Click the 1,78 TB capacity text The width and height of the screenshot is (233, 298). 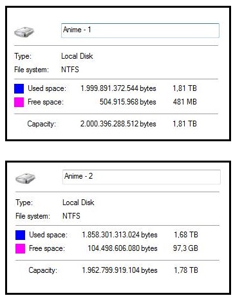[x=186, y=270]
